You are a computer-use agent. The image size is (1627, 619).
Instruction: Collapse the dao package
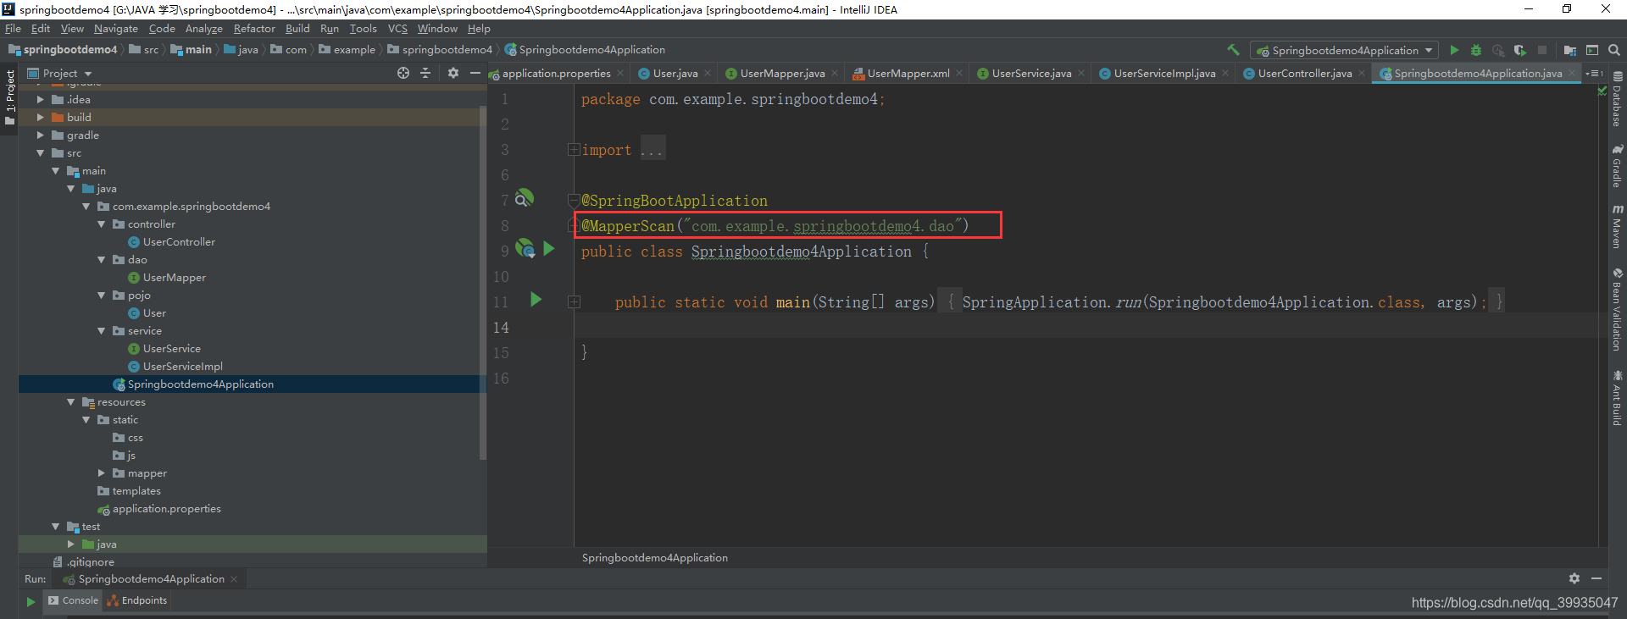[102, 260]
